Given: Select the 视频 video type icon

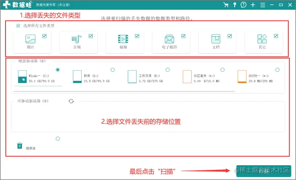Looking at the screenshot, I should point(123,39).
